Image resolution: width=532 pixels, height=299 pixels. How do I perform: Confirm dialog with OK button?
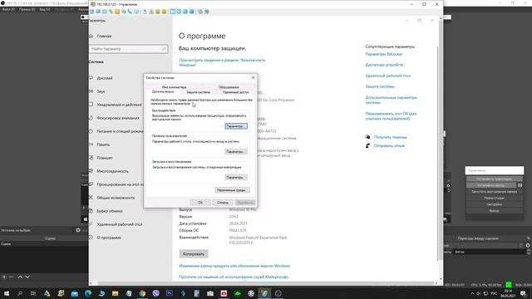tap(200, 203)
